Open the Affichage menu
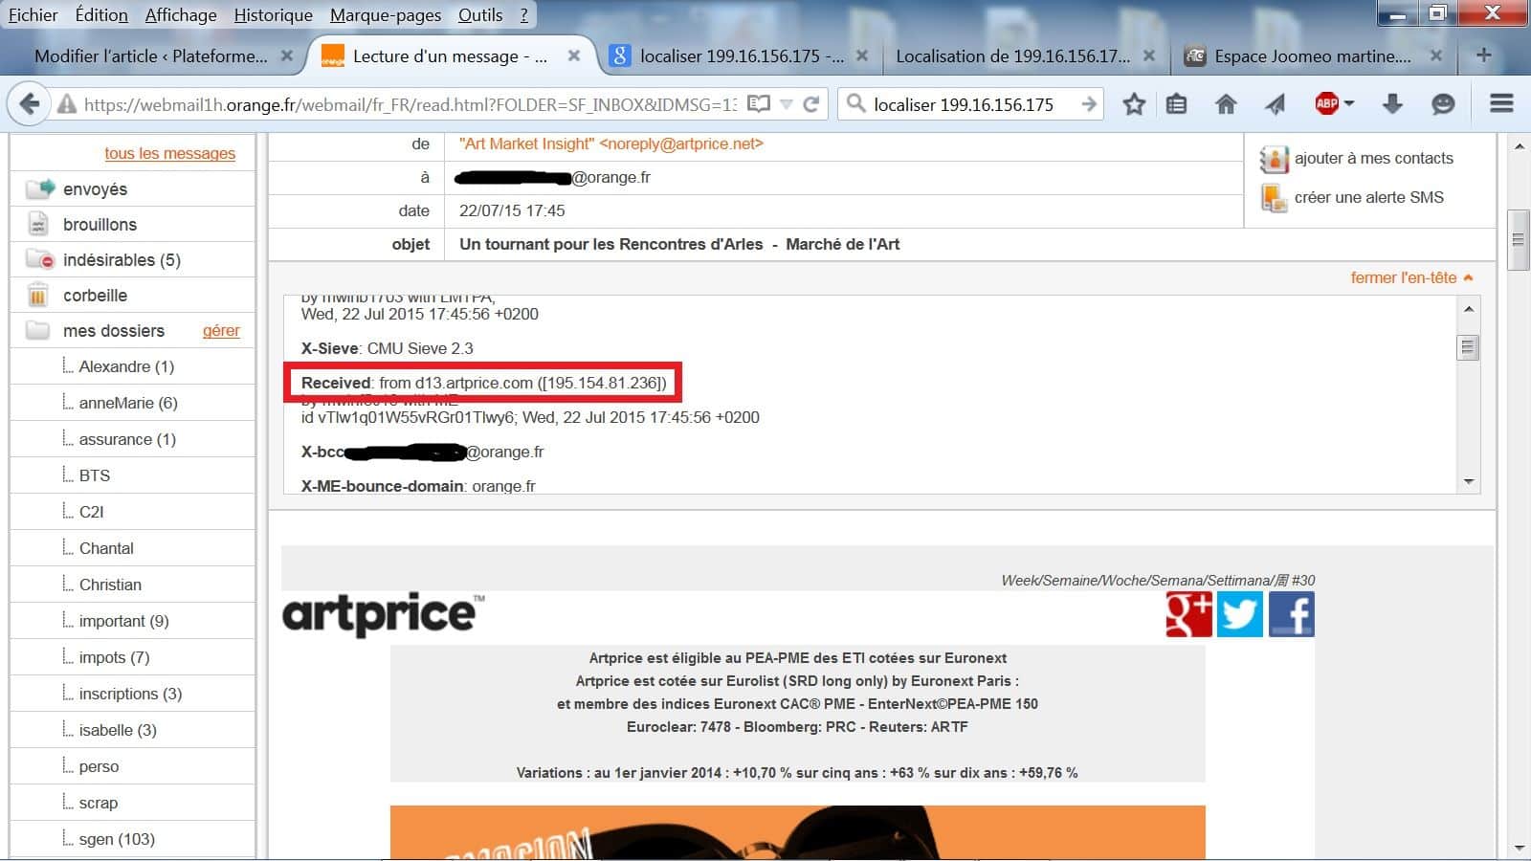Image resolution: width=1531 pixels, height=861 pixels. [181, 15]
